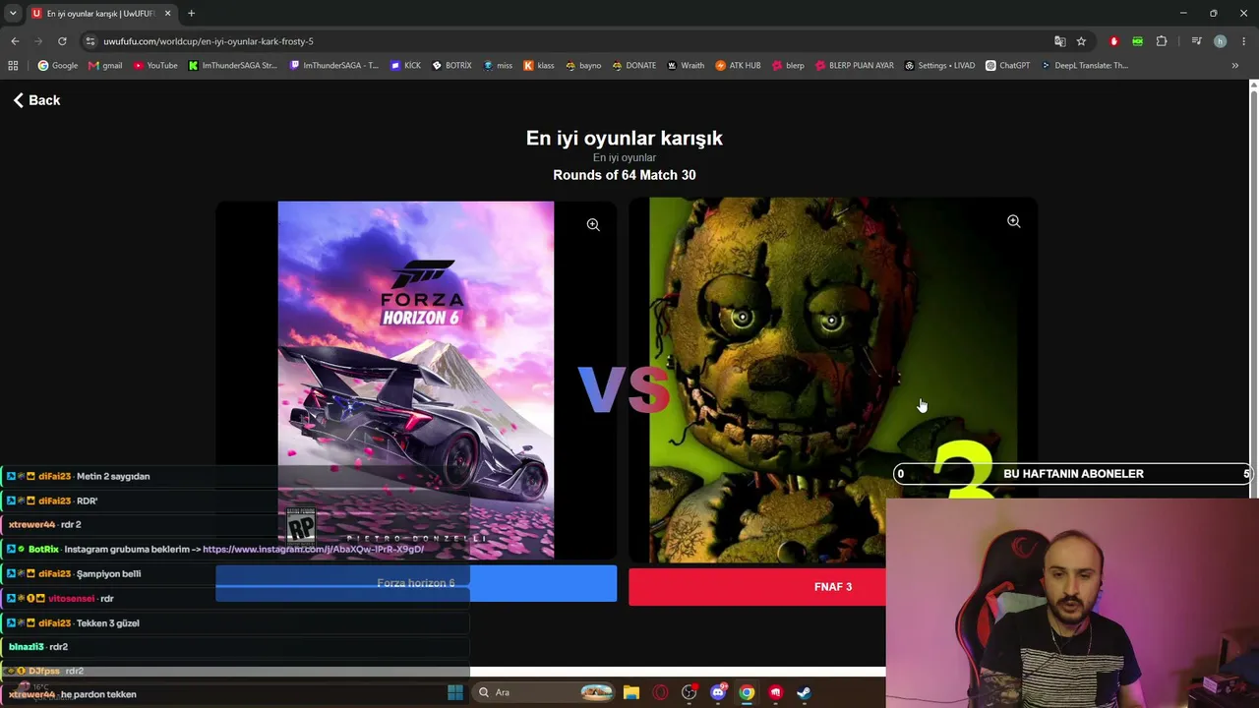
Task: Open the Wraith bookmark
Action: pos(686,66)
